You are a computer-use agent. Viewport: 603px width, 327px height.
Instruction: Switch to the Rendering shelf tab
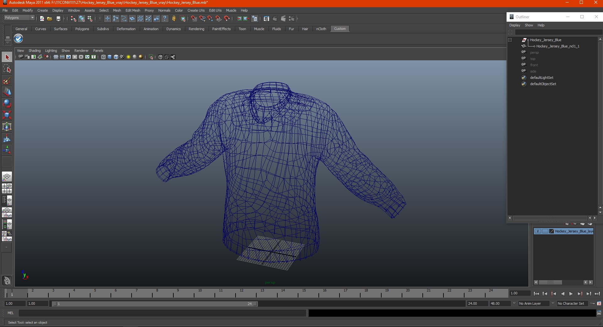point(196,29)
